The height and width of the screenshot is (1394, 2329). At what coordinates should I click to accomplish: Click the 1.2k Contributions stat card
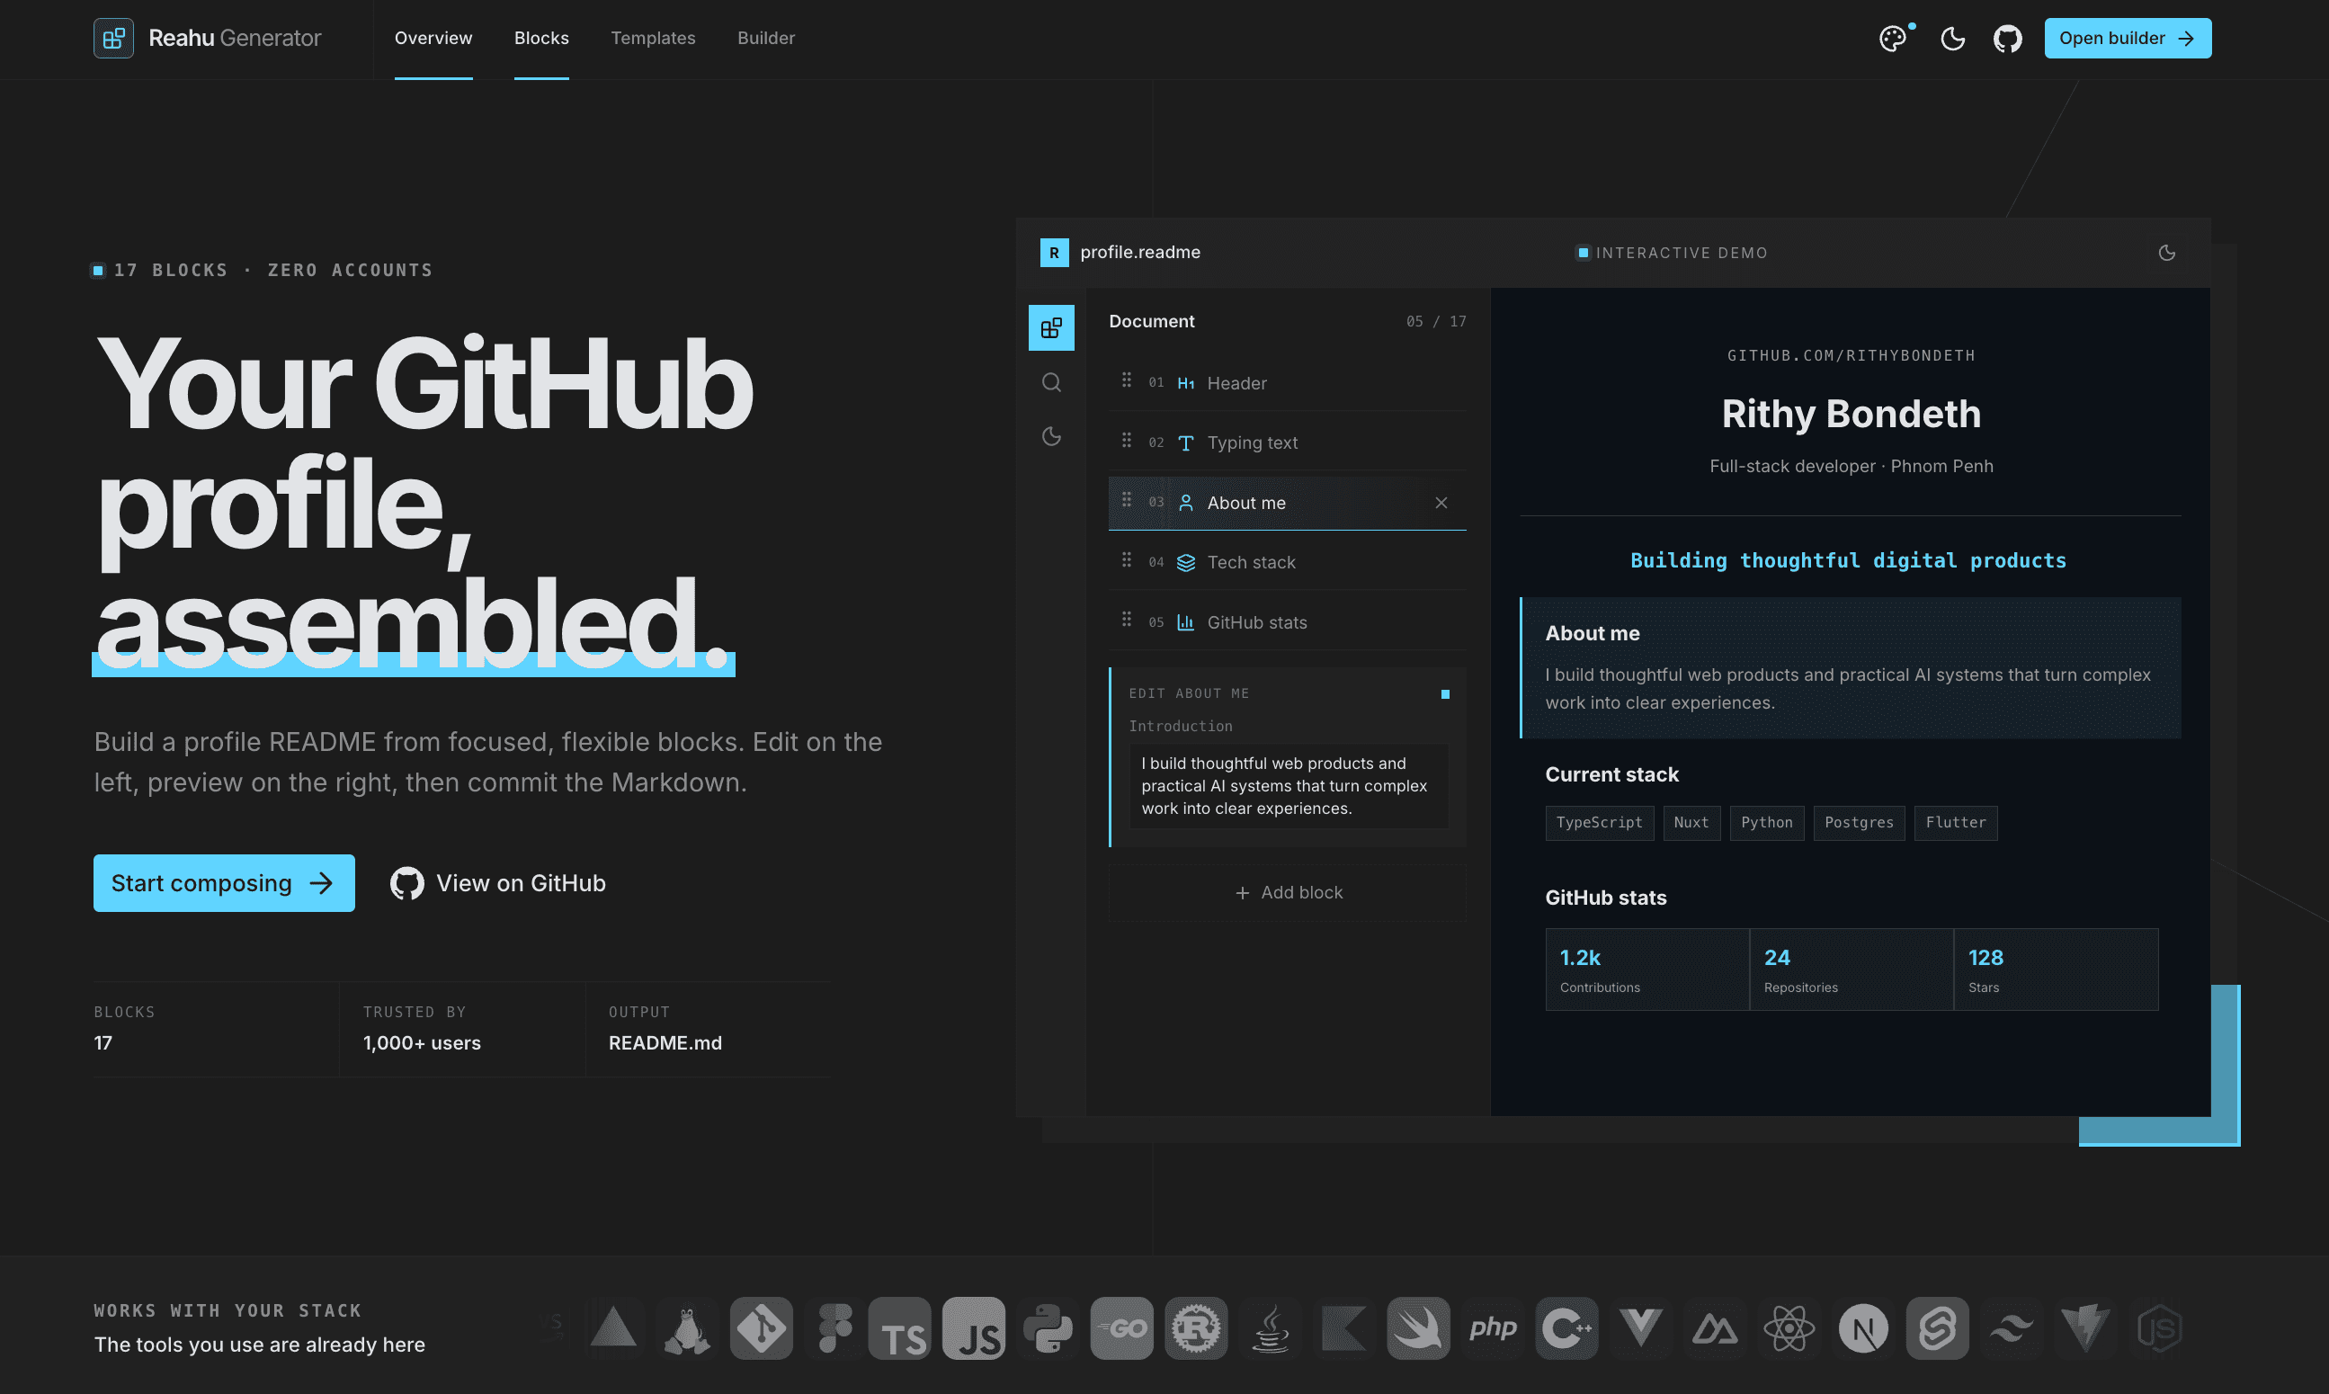[1647, 970]
